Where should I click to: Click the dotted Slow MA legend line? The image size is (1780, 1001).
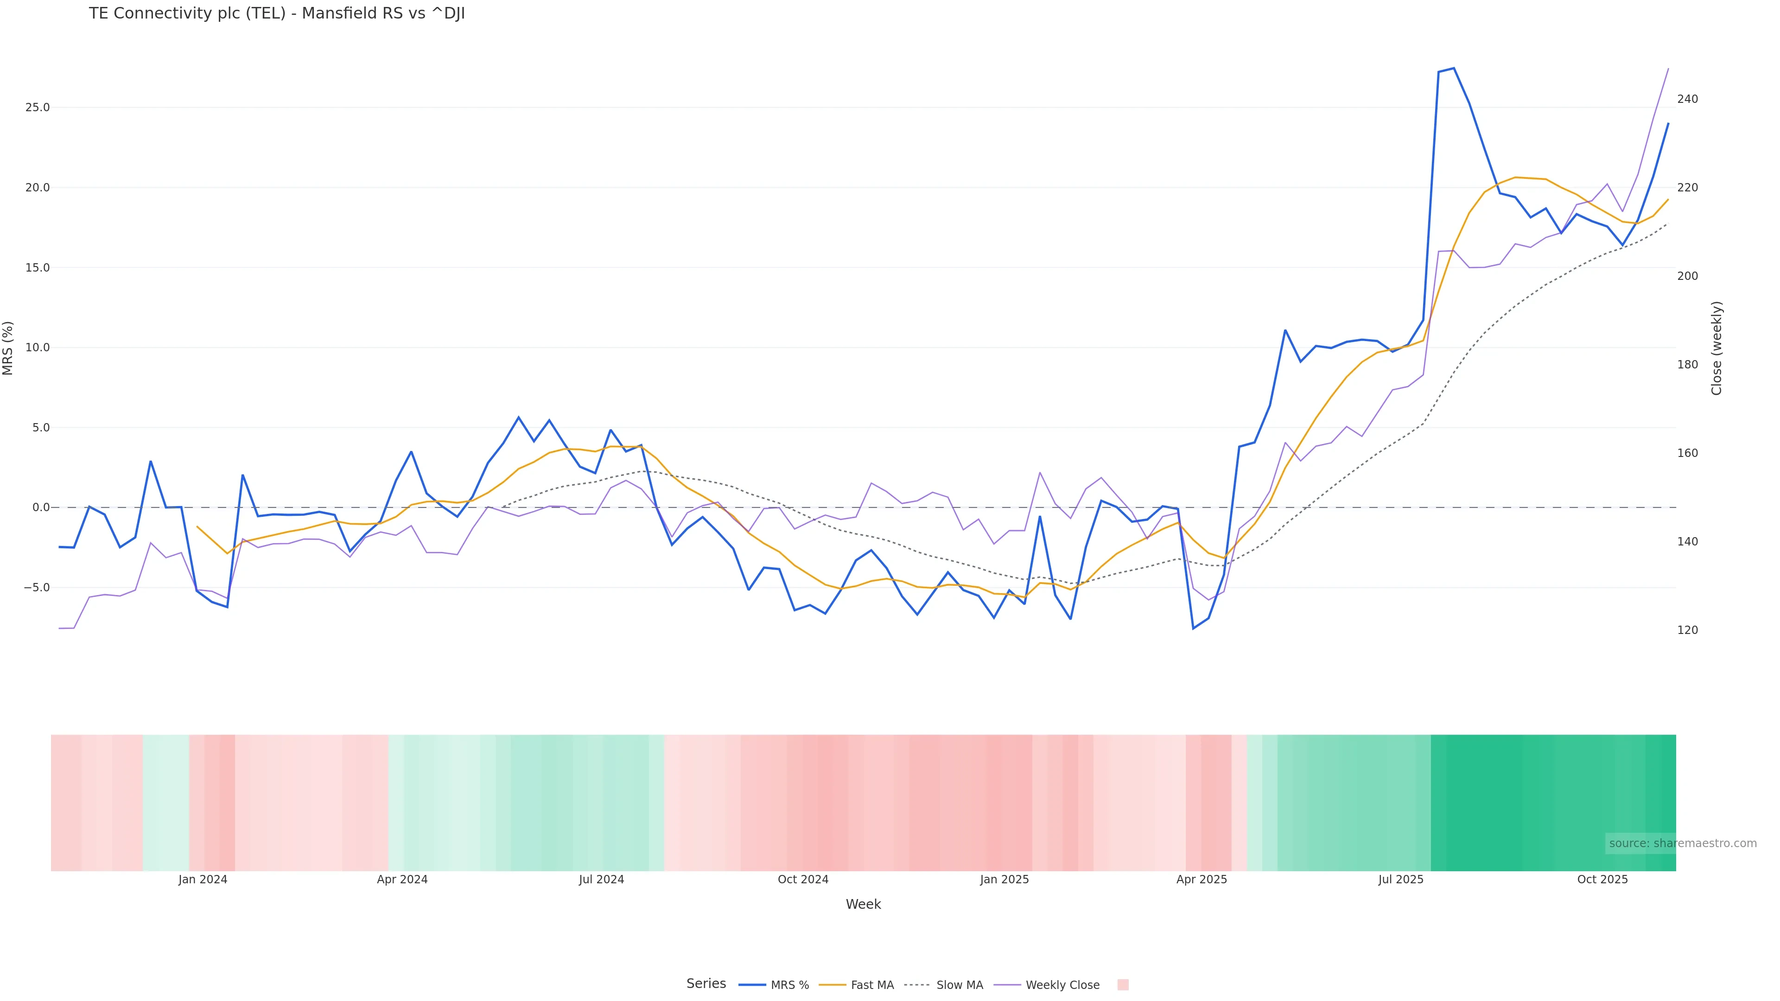(x=918, y=985)
